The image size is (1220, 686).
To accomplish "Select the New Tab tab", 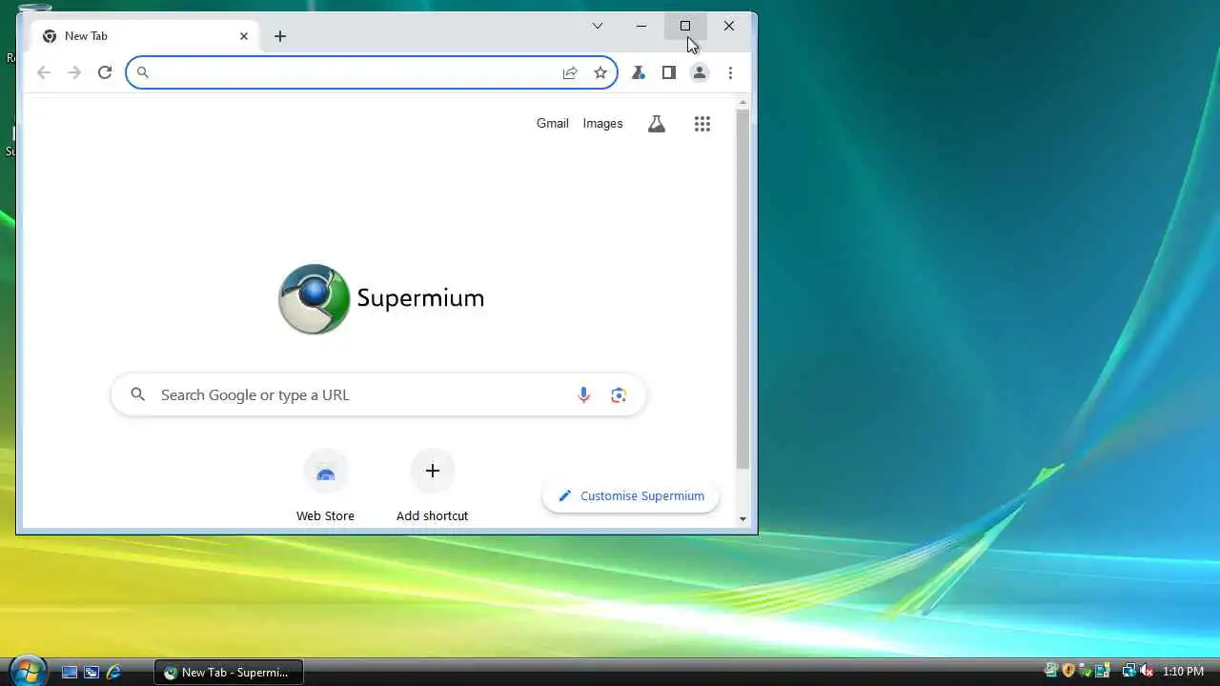I will pos(145,36).
